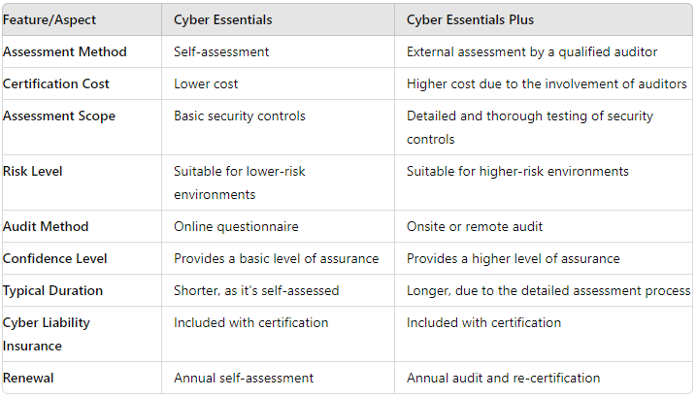Image resolution: width=697 pixels, height=397 pixels.
Task: Click the Cyber Essentials Plus column header
Action: click(x=472, y=19)
